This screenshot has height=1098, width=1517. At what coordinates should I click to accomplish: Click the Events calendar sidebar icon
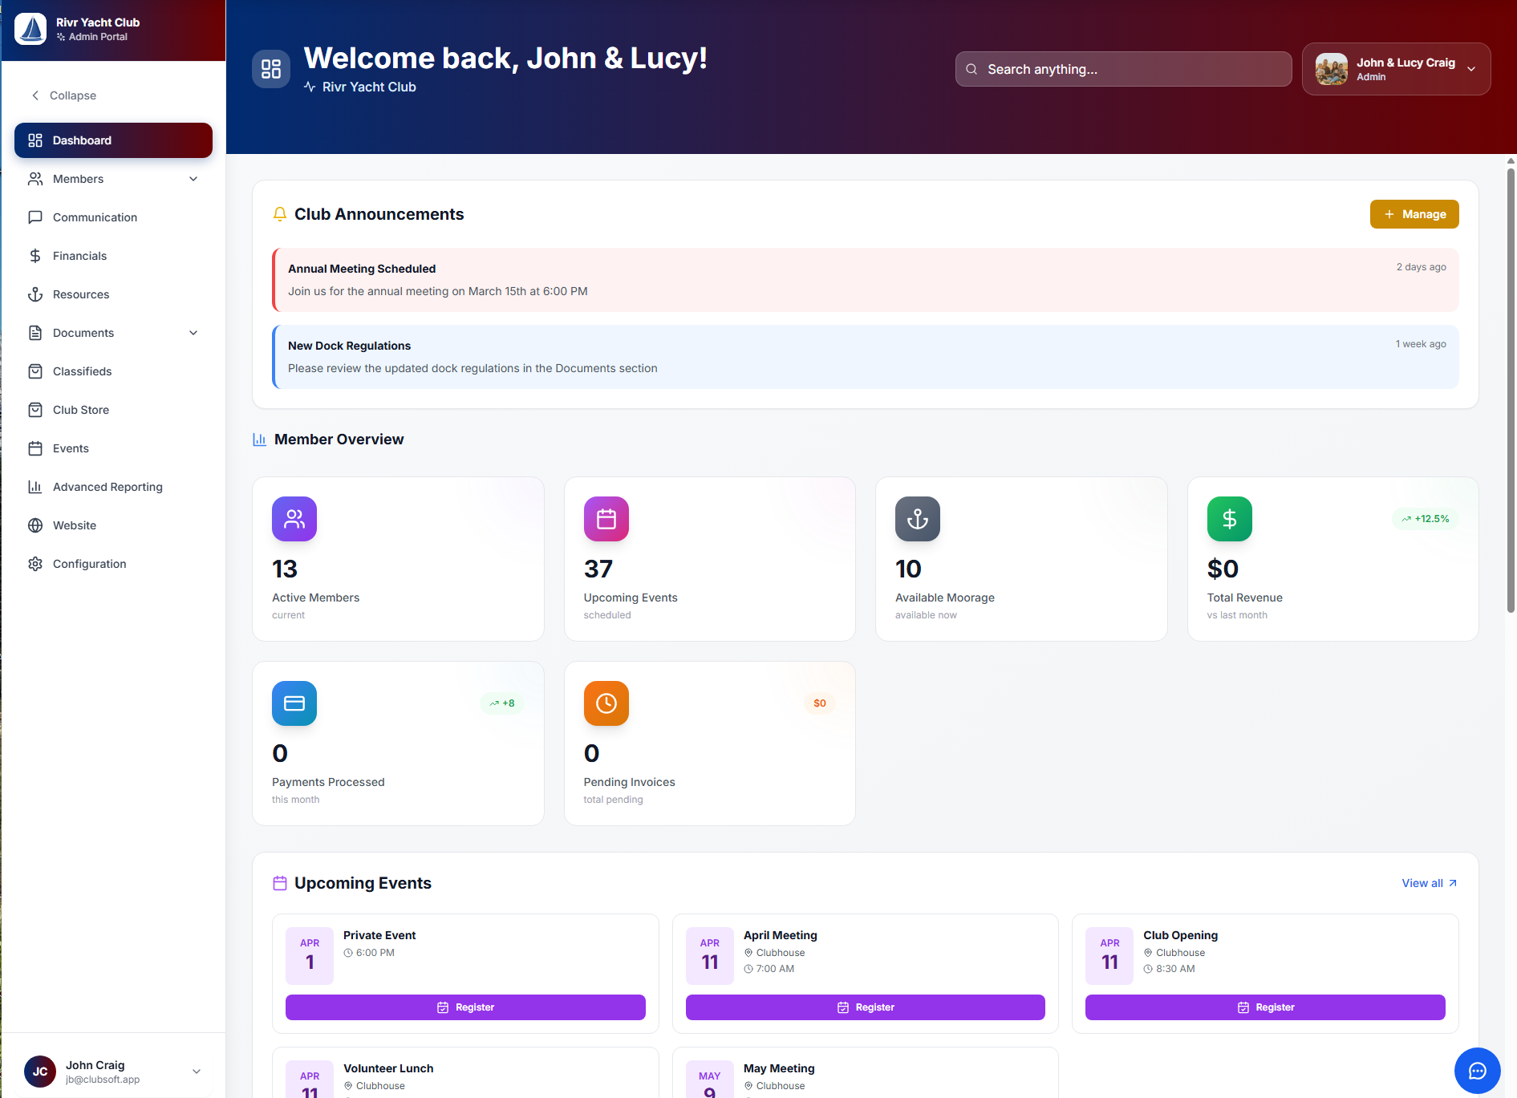35,448
